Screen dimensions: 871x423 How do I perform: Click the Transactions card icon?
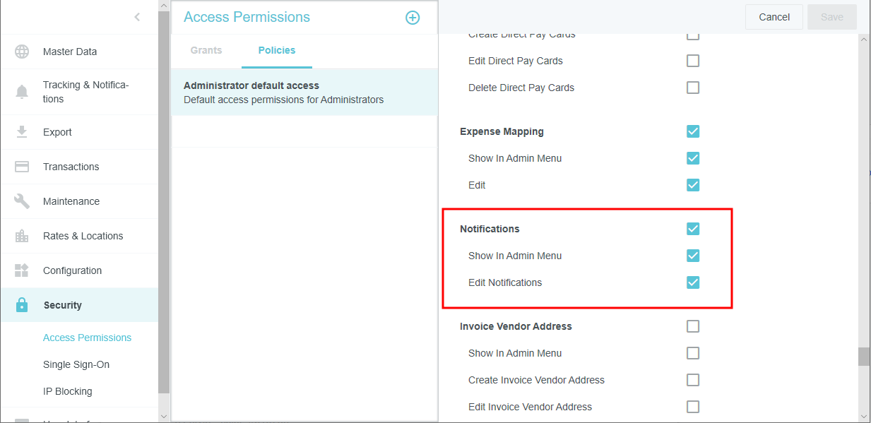pyautogui.click(x=22, y=167)
